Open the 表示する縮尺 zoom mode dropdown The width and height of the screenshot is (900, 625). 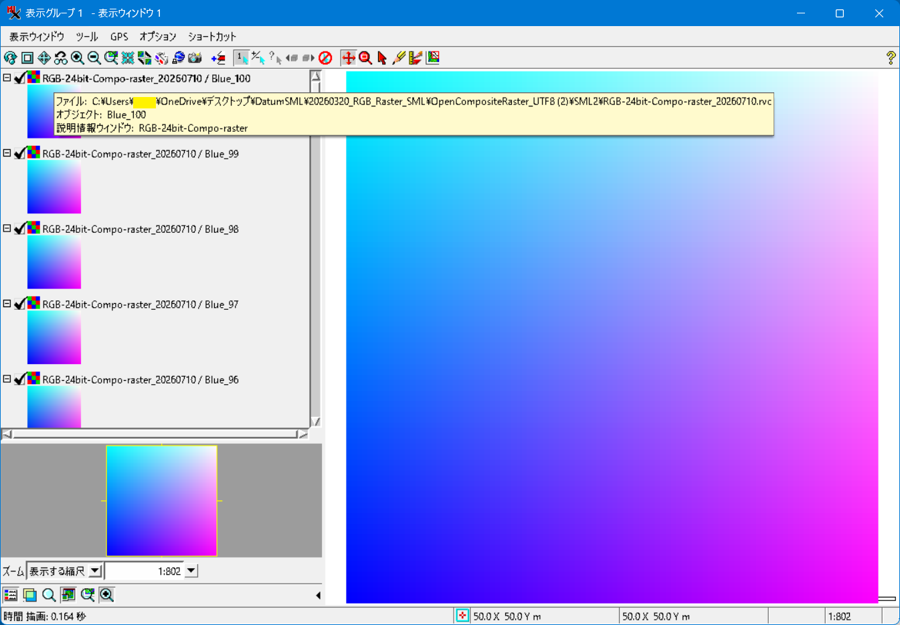[96, 571]
